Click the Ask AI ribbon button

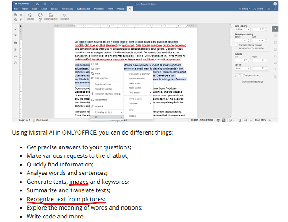[x=40, y=17]
